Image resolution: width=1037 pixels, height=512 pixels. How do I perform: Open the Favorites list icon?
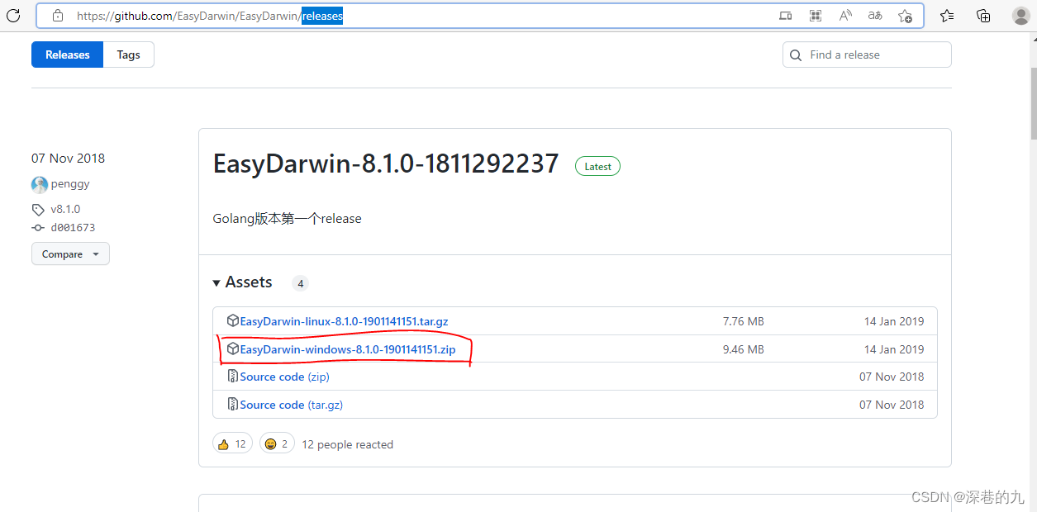point(946,15)
